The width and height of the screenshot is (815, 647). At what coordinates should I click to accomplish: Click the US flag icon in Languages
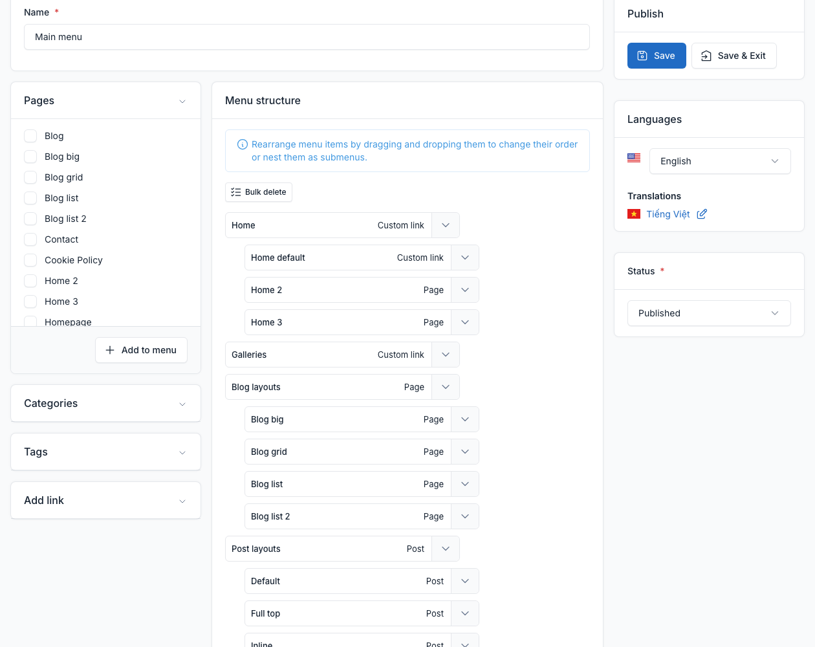[634, 158]
